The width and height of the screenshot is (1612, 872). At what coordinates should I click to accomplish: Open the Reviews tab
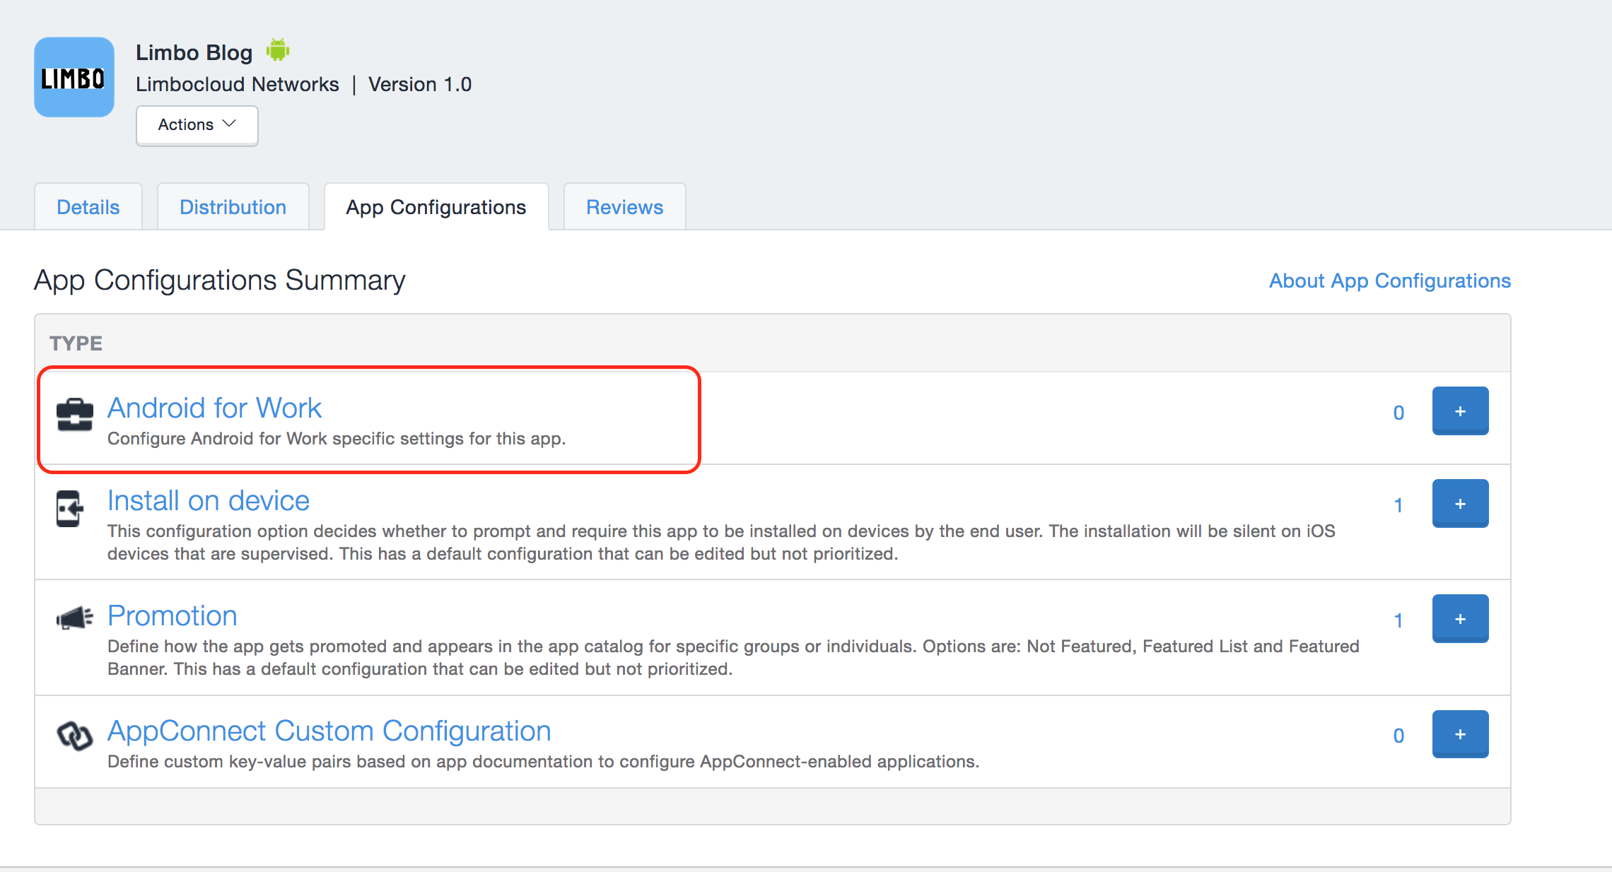[624, 206]
